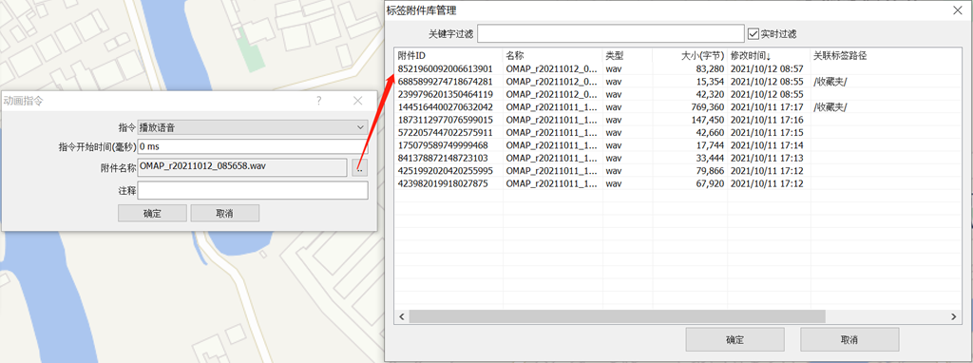Confirm the 动画指令 dialog with 确定
The image size is (973, 363).
click(x=152, y=214)
